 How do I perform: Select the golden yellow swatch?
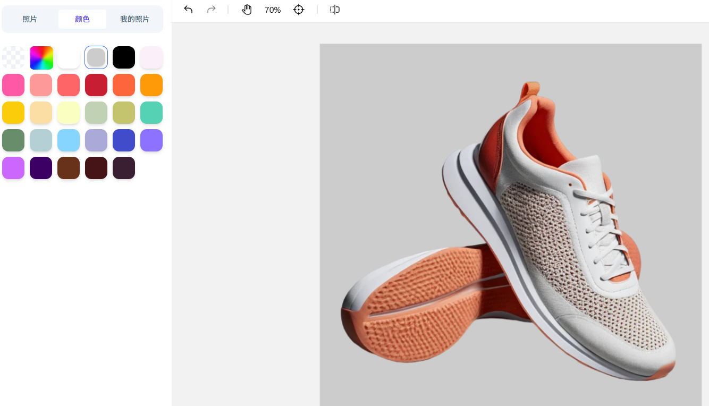pyautogui.click(x=13, y=113)
